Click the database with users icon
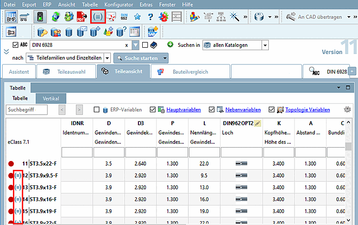The width and height of the screenshot is (358, 225). point(55,32)
